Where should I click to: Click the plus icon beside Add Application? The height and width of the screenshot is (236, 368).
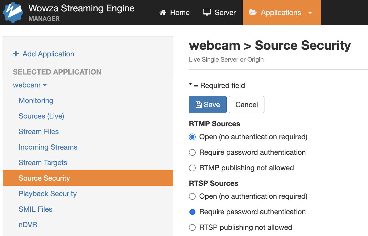pos(16,54)
